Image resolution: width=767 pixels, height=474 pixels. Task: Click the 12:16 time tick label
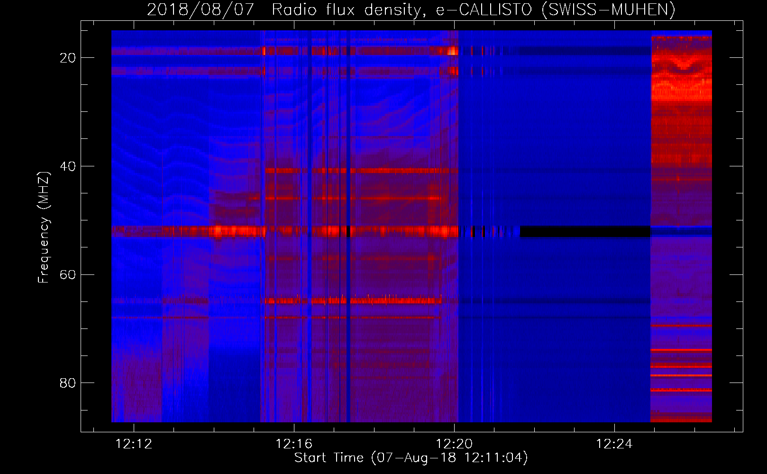click(x=294, y=444)
